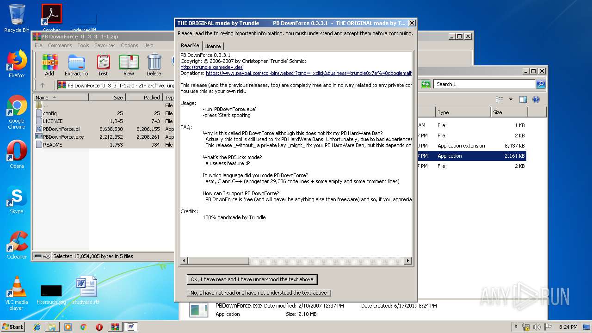Open the Favorites menu in WinRAR
Screen dimensions: 592x333
[105, 45]
